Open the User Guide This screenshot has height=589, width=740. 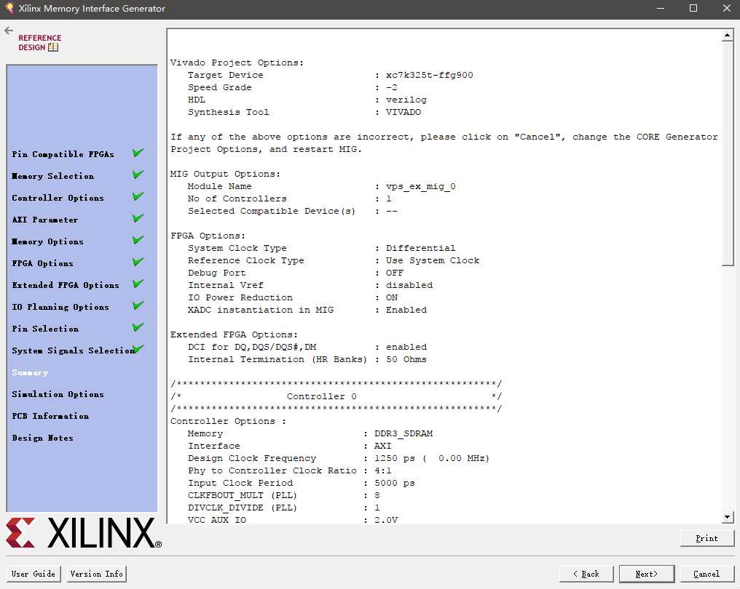pyautogui.click(x=33, y=574)
